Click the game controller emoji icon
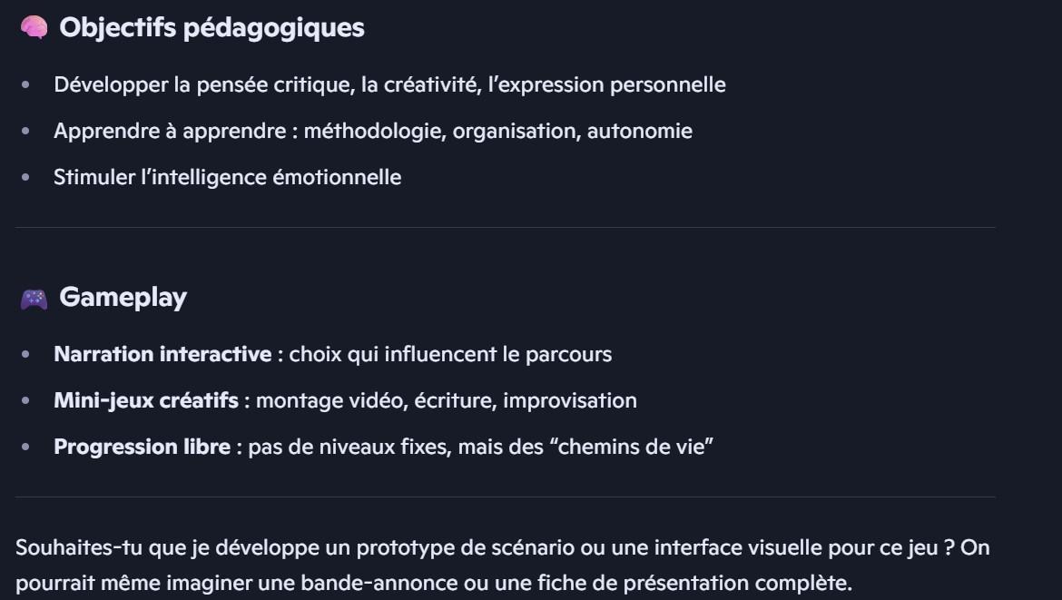Viewport: 1062px width, 600px height. click(x=34, y=298)
